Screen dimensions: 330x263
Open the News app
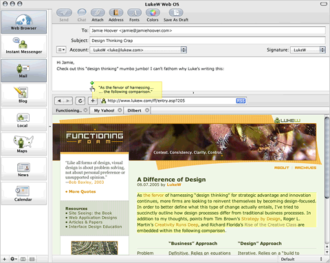[x=23, y=169]
